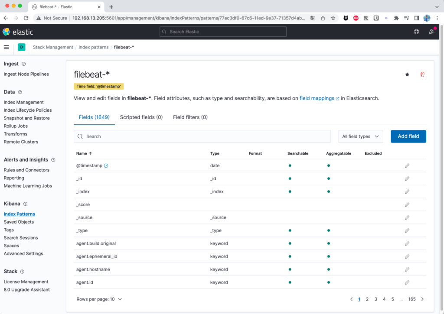
Task: Click the Alerts and Insights help icon
Action: [53, 160]
